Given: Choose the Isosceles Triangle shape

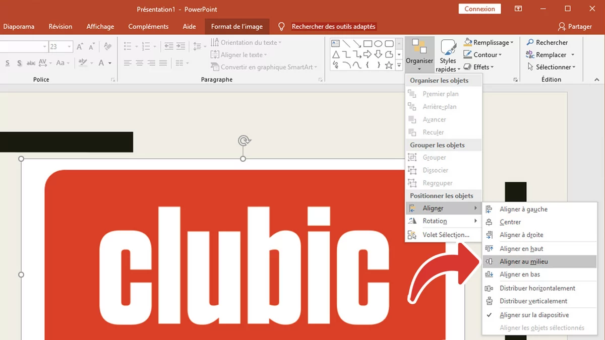Looking at the screenshot, I should tap(336, 54).
